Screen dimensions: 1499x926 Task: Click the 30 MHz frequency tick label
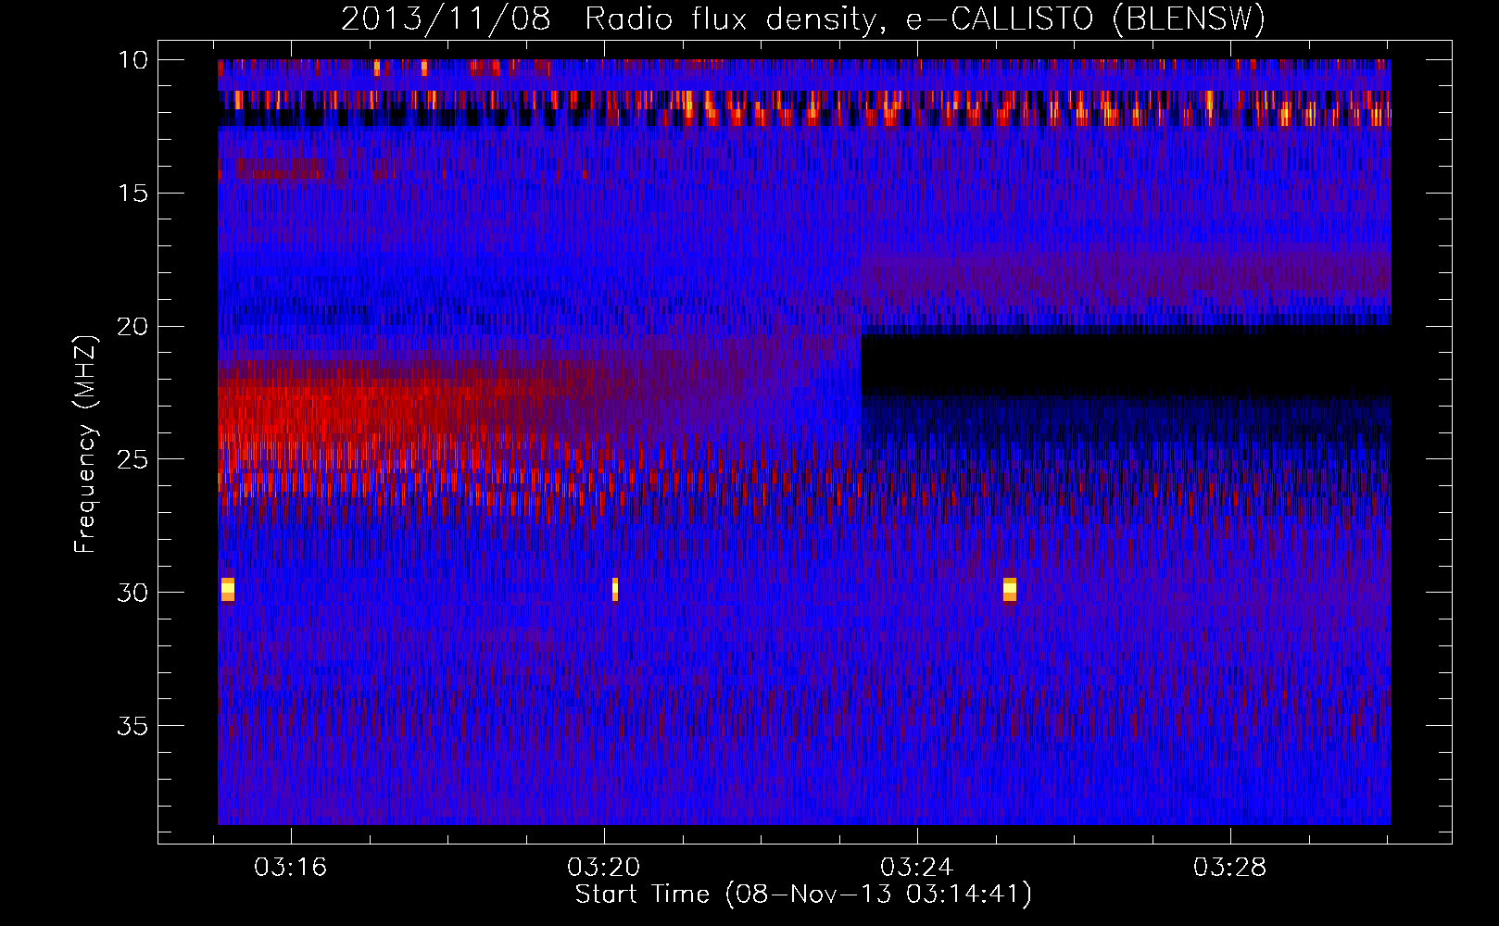point(132,593)
